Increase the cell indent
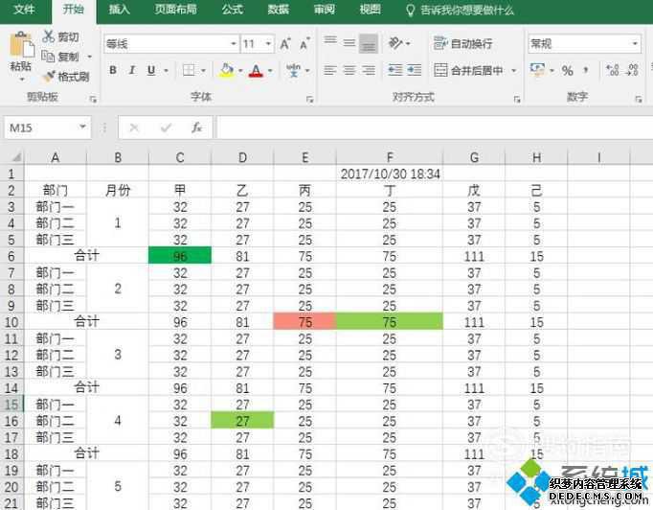The width and height of the screenshot is (653, 510). pos(414,70)
